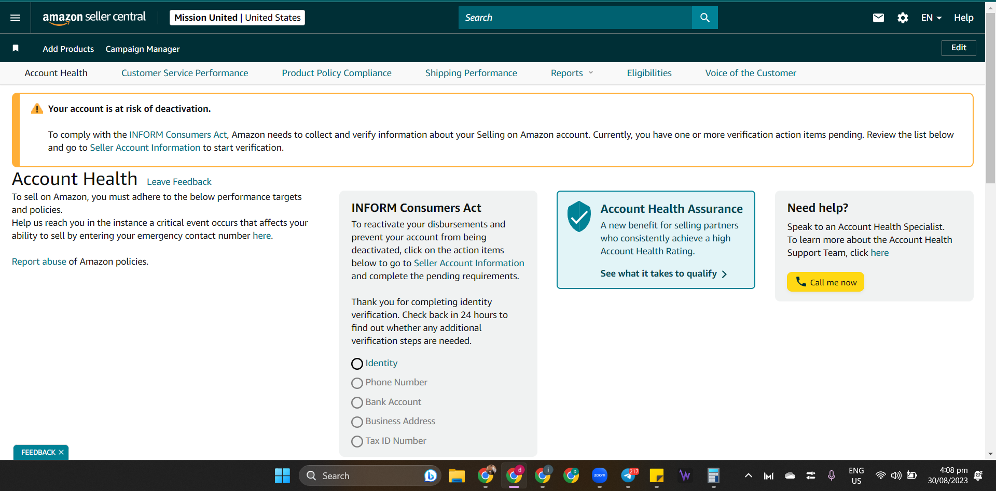This screenshot has width=996, height=491.
Task: Click the emergency contact number here link
Action: pos(261,236)
